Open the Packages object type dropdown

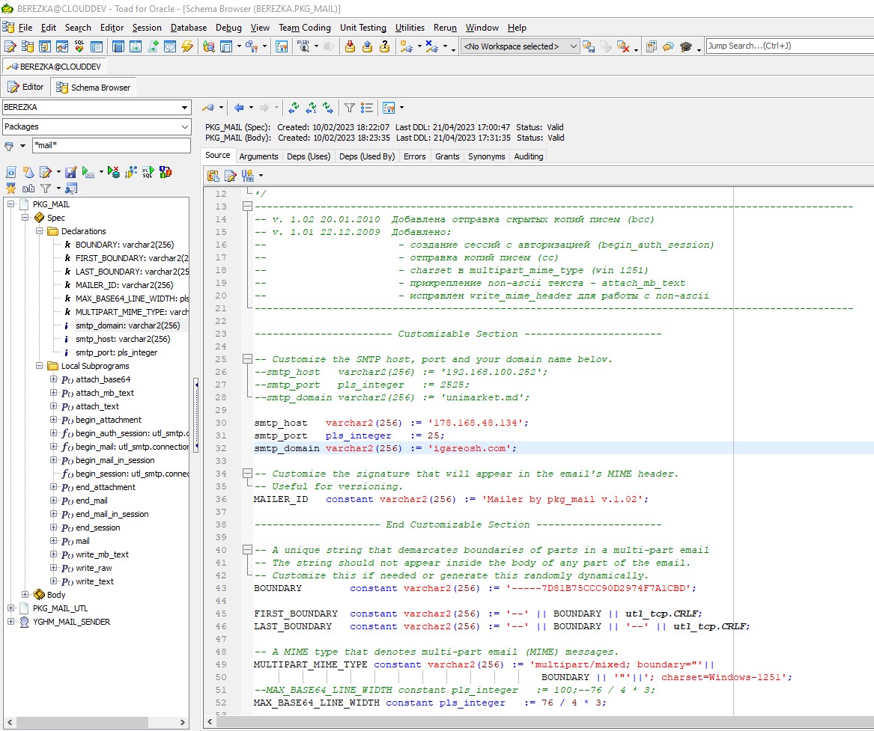coord(184,127)
